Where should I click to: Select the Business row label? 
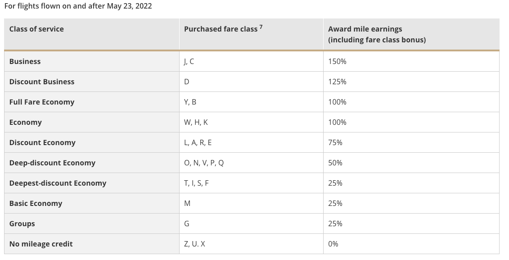pos(25,61)
